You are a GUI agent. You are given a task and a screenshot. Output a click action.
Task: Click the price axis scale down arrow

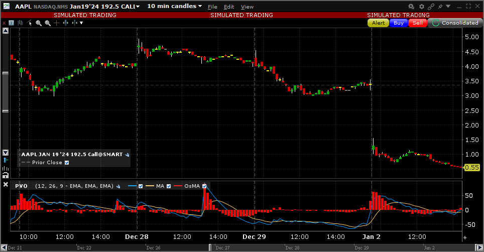click(x=6, y=153)
